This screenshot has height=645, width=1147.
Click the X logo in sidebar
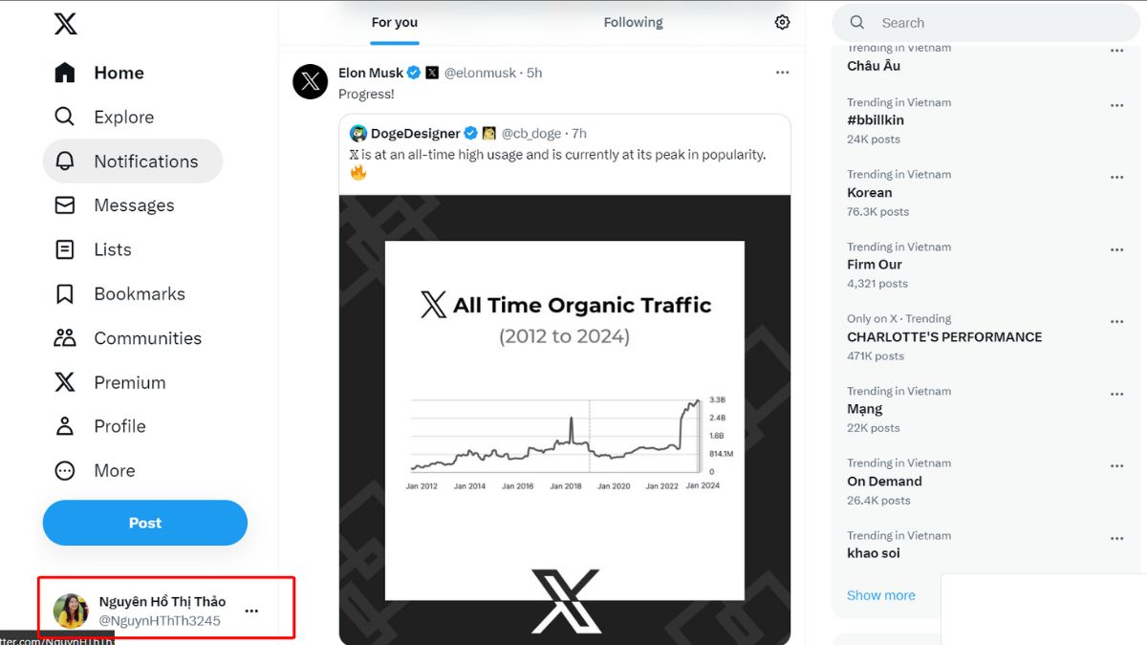tap(65, 24)
